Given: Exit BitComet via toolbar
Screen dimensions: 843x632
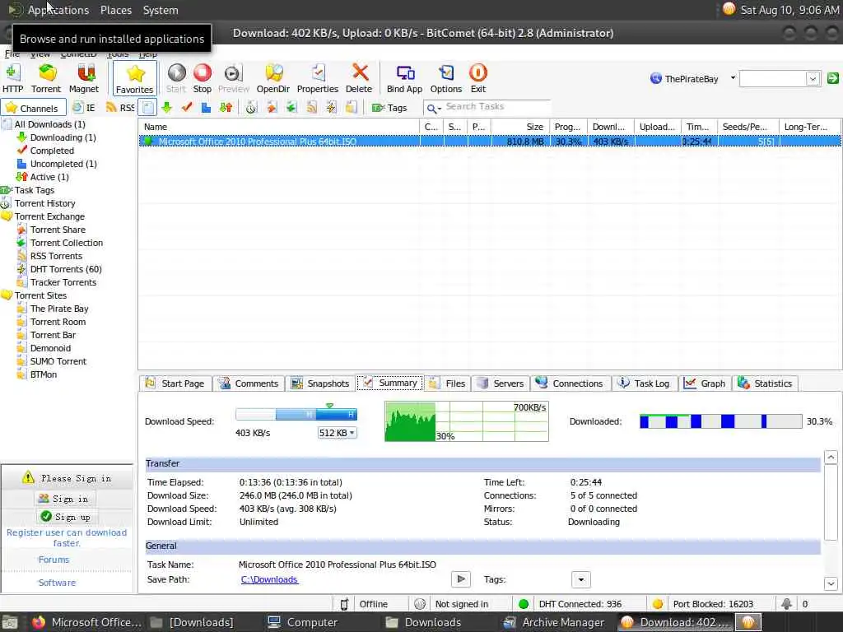Looking at the screenshot, I should [x=478, y=78].
